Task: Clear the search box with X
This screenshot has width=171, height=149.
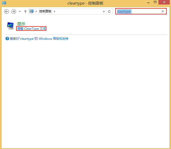Action: (x=163, y=11)
